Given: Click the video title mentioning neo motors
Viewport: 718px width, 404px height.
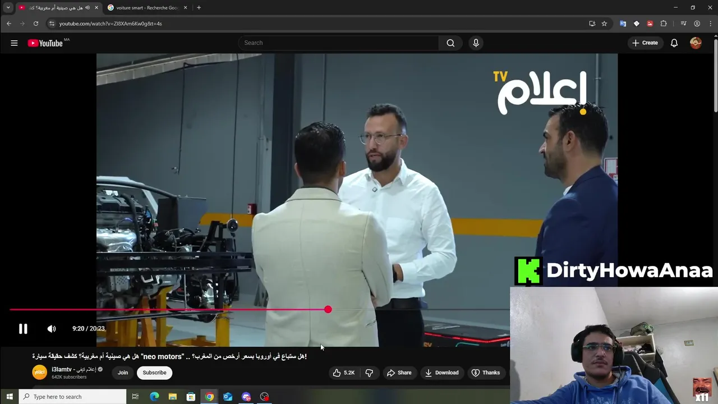Looking at the screenshot, I should tap(169, 356).
